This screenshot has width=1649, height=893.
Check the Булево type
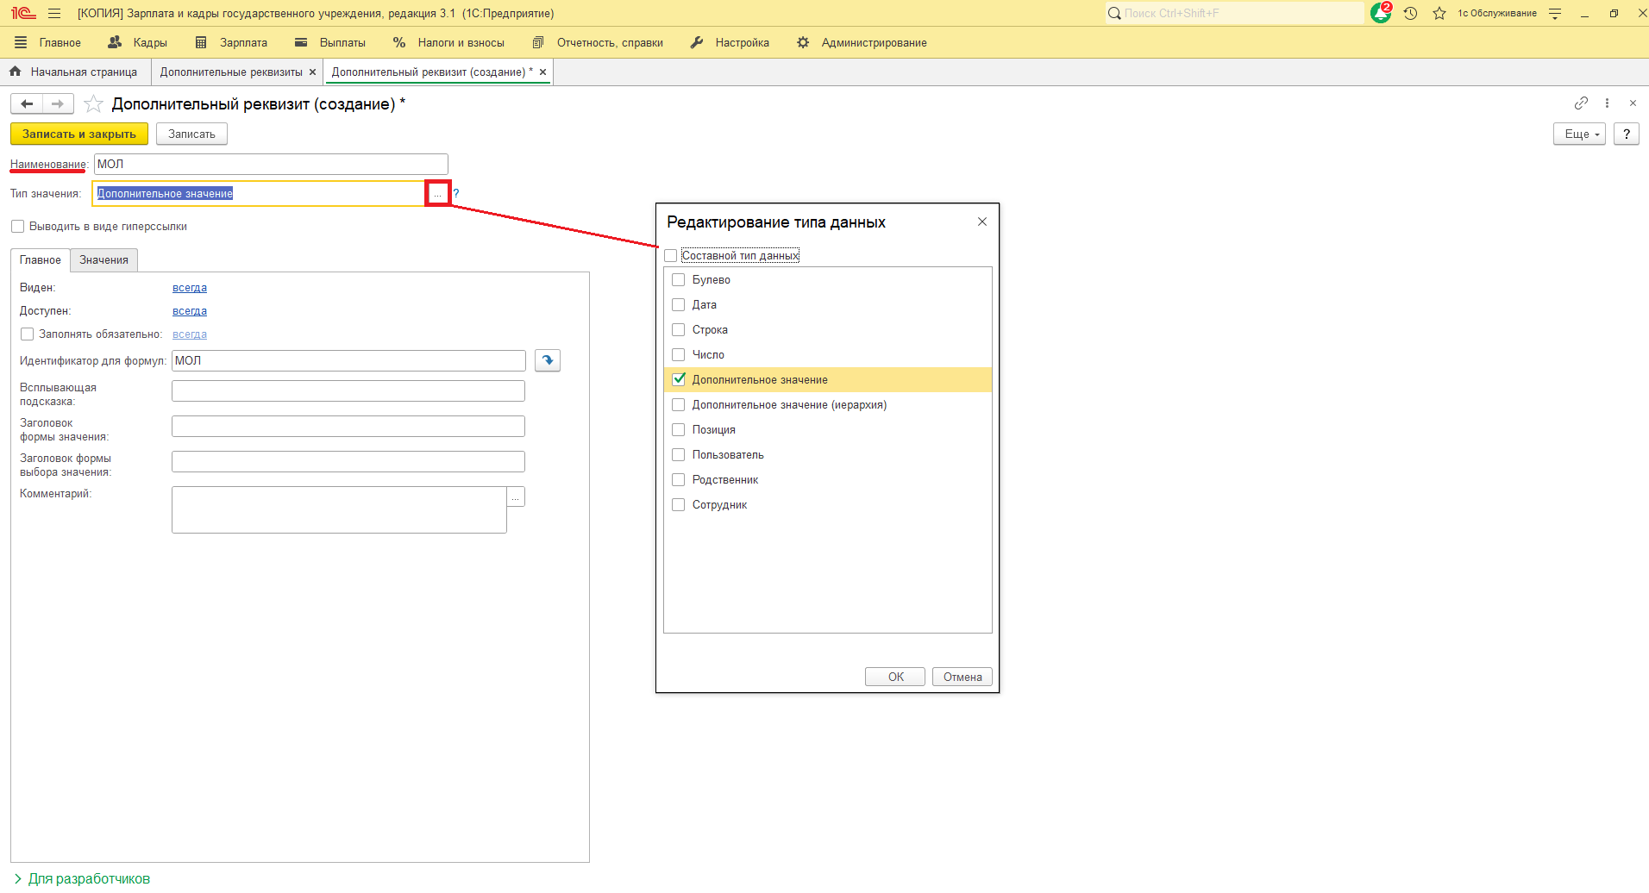679,280
